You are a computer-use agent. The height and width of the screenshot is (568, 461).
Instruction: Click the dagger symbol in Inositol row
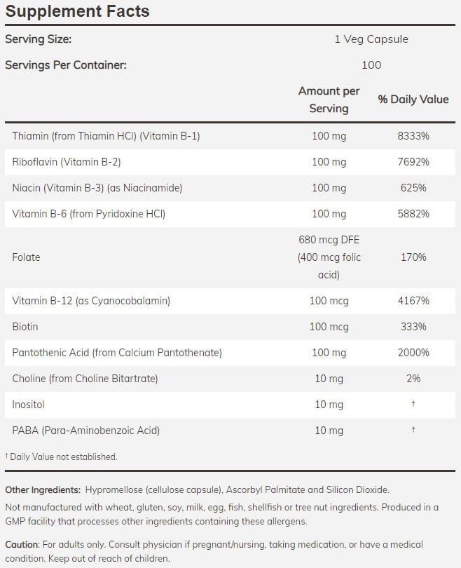click(413, 404)
